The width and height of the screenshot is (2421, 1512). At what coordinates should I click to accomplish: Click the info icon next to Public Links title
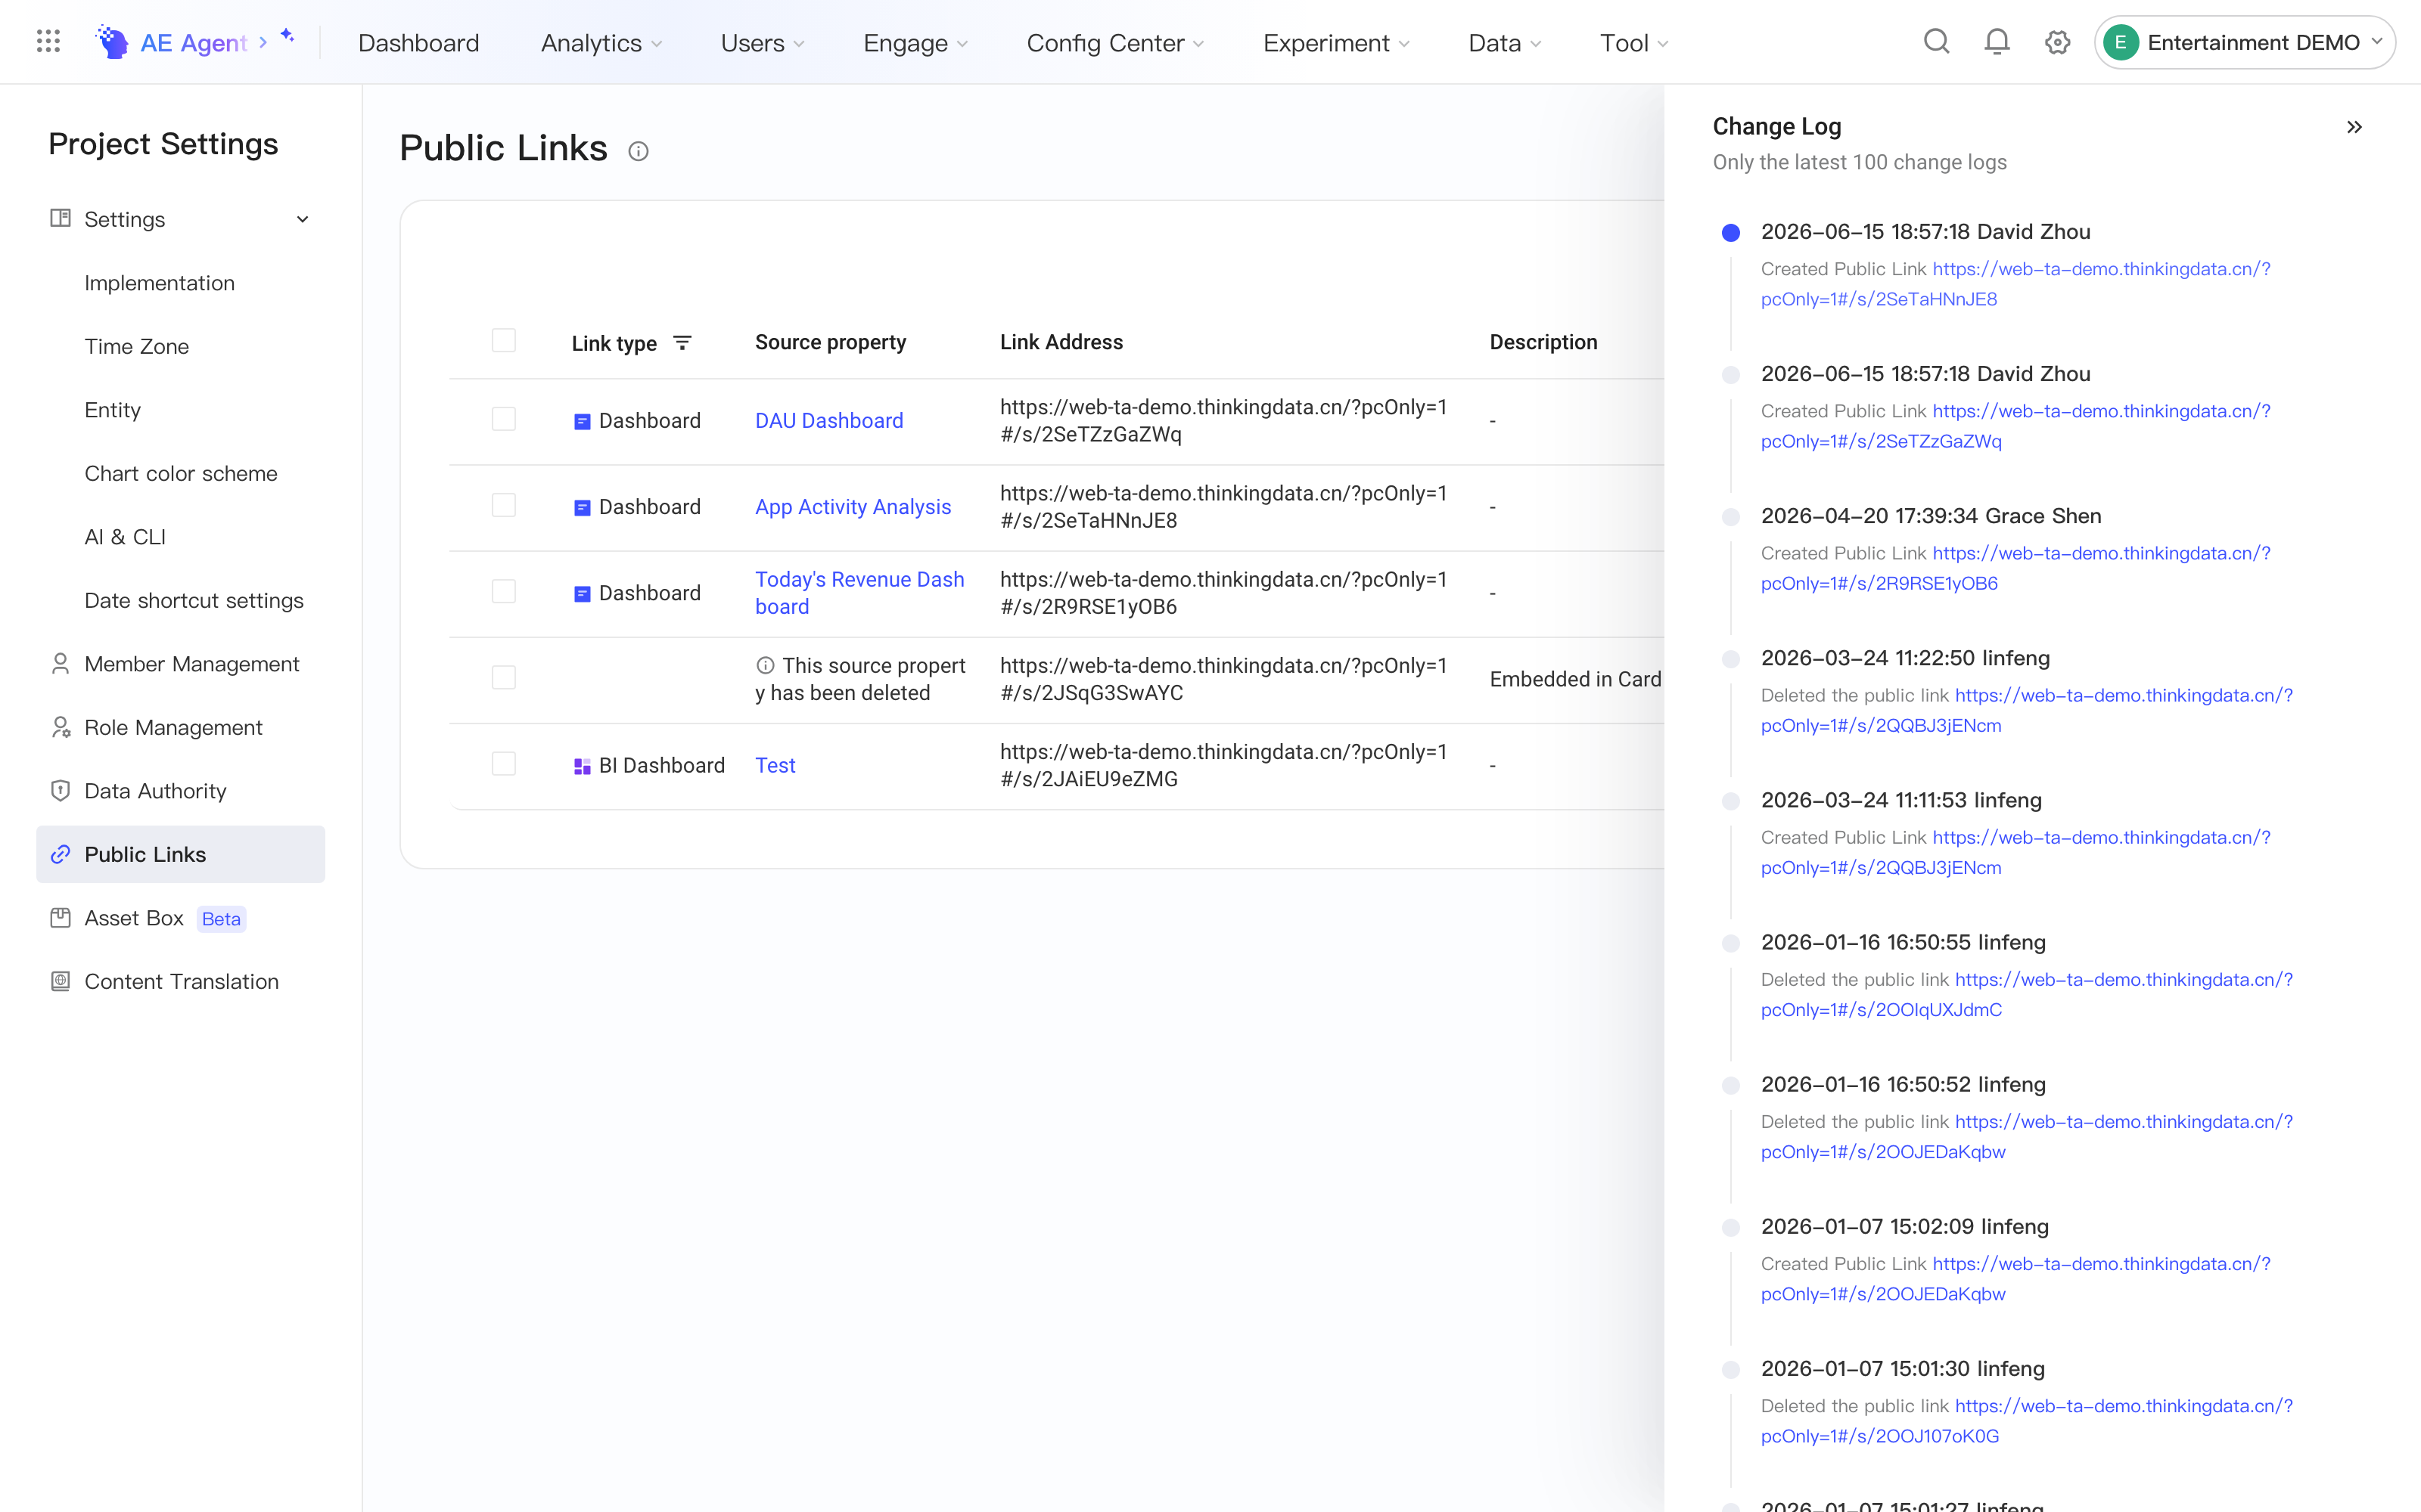pyautogui.click(x=639, y=151)
